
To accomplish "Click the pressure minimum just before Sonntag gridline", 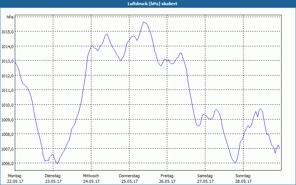I will pos(235,163).
